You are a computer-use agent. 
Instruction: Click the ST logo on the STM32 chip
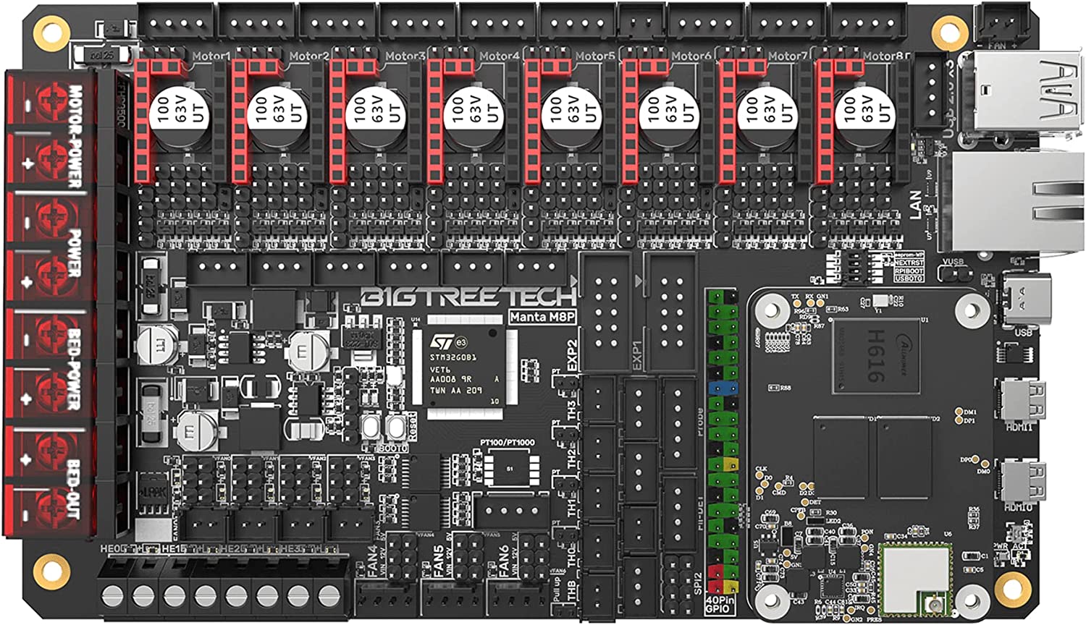tap(442, 340)
